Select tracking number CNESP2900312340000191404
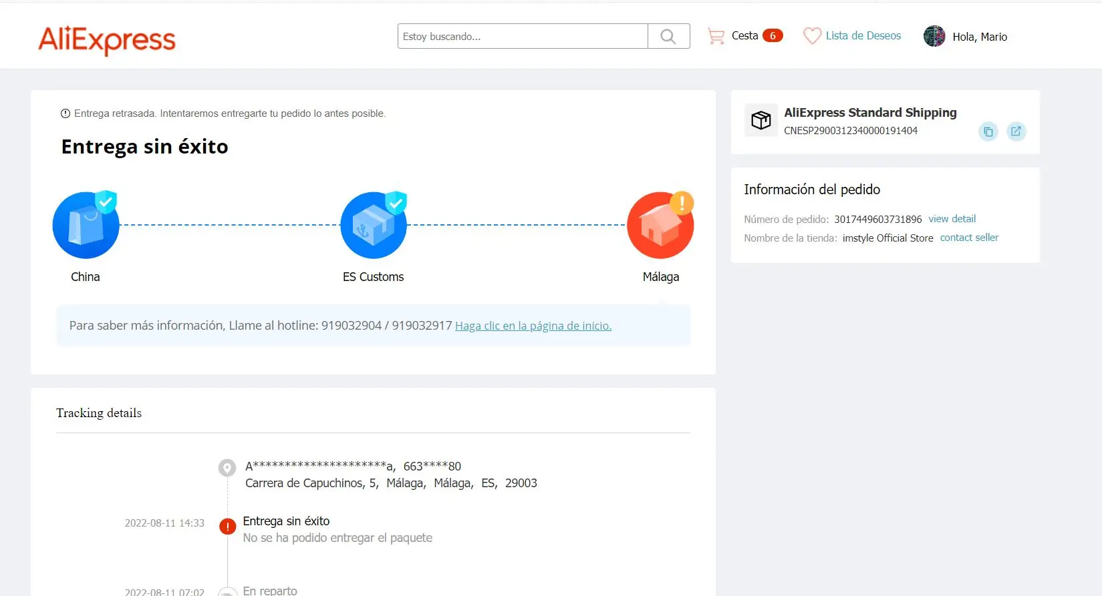This screenshot has height=596, width=1102. (851, 131)
